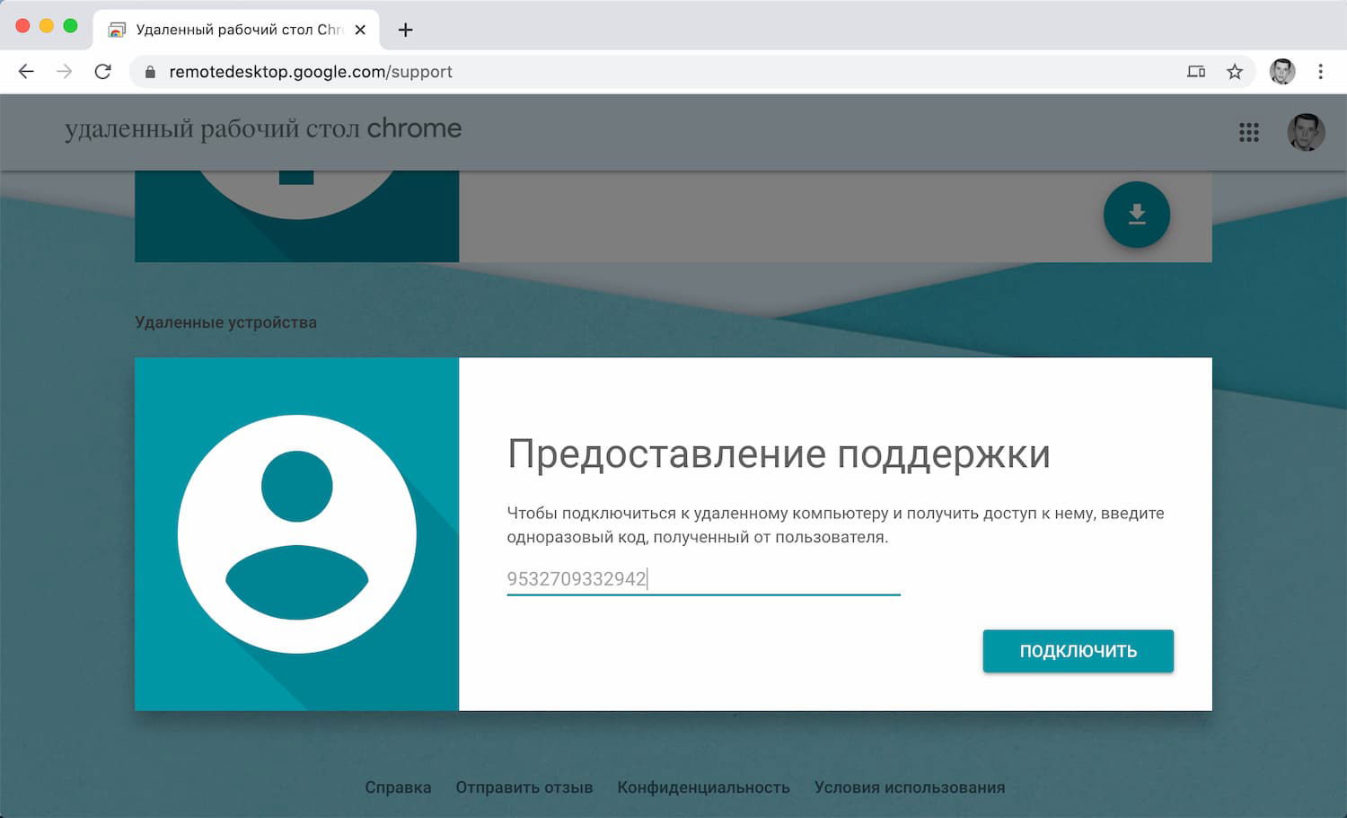Open Chrome's three-dot menu

pyautogui.click(x=1320, y=72)
